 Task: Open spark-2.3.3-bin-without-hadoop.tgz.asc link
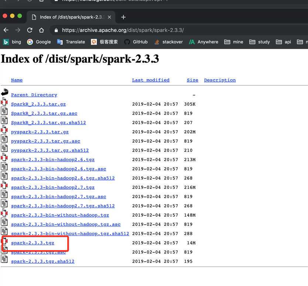click(66, 224)
